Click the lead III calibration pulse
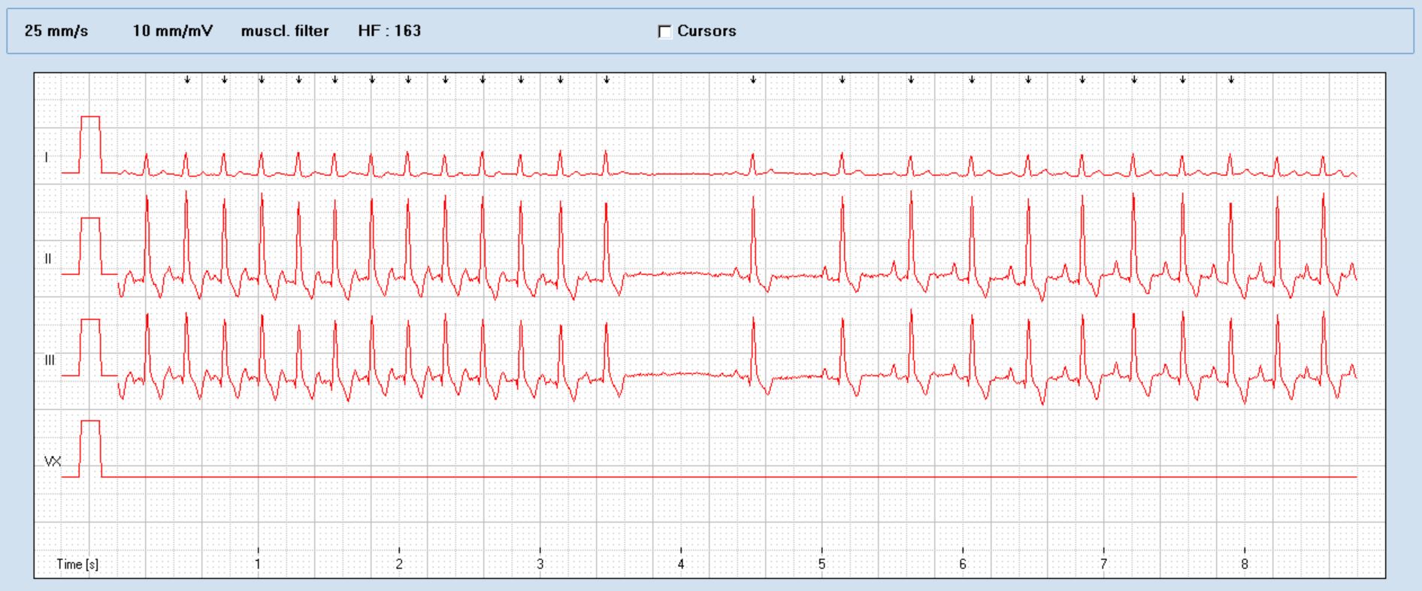Screen dimensions: 1422x591 click(90, 347)
